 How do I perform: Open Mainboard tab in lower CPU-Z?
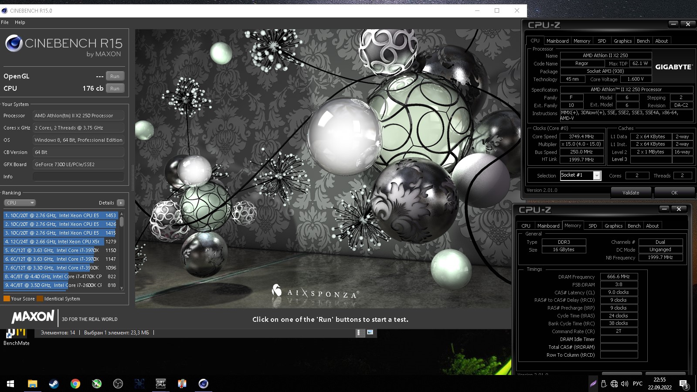pos(548,226)
